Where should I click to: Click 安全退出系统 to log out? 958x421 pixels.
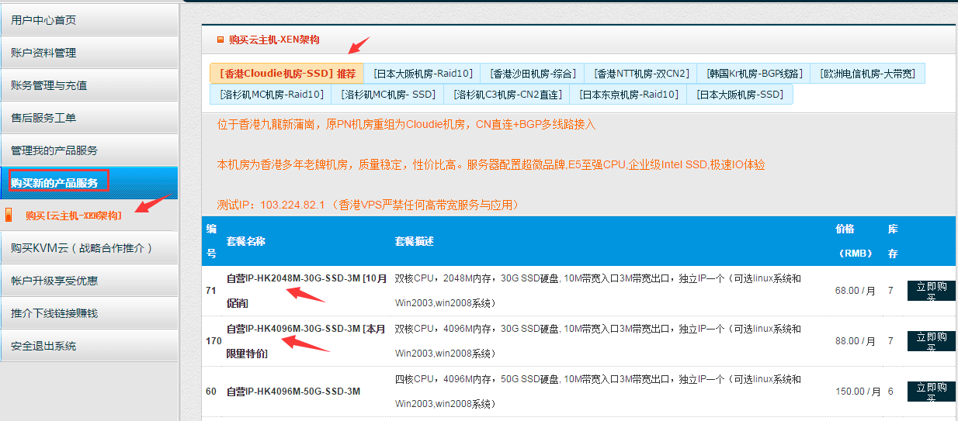coord(43,346)
